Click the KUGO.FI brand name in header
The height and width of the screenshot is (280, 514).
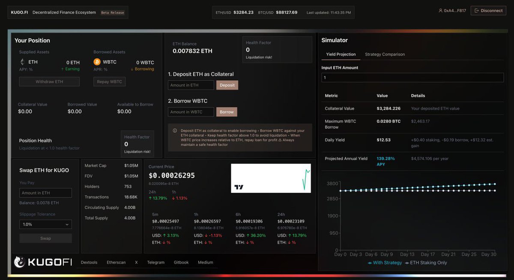(x=19, y=12)
